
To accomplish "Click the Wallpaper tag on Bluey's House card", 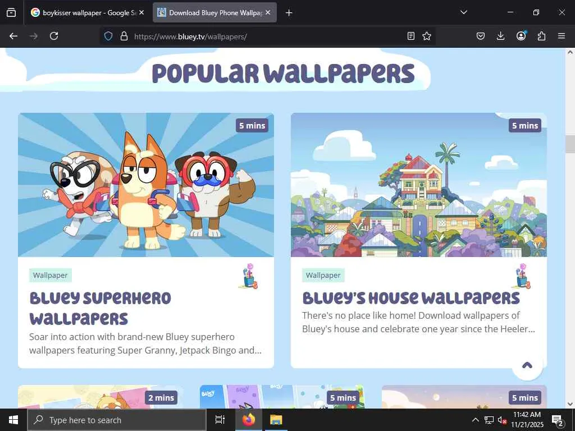I will 323,275.
